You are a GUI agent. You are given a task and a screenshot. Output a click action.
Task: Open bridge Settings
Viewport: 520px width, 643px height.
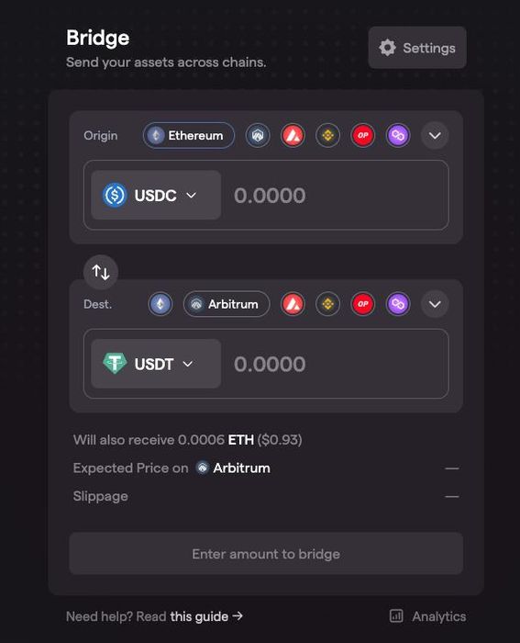point(417,48)
